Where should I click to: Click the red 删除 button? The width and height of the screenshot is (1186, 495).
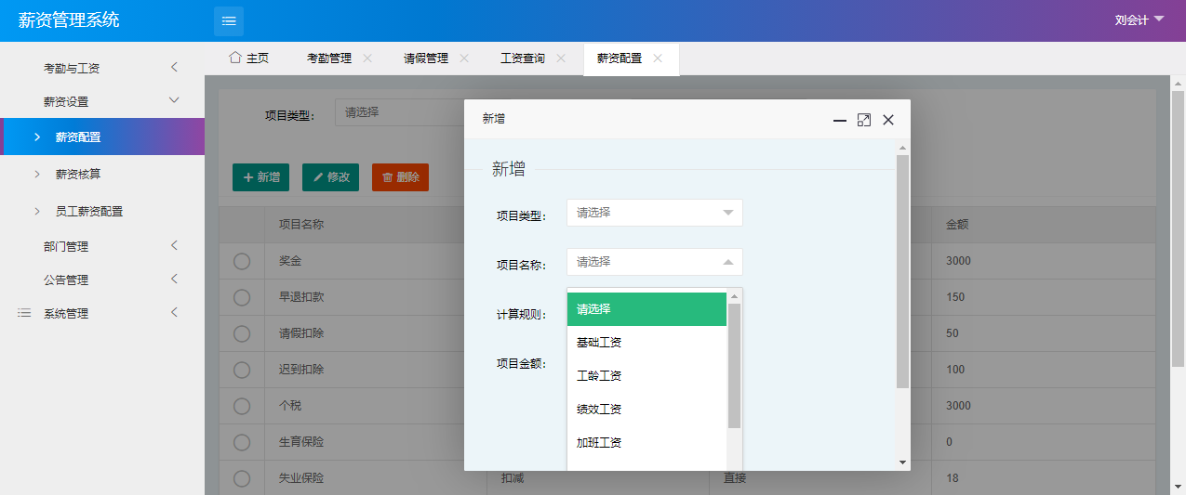[x=400, y=177]
